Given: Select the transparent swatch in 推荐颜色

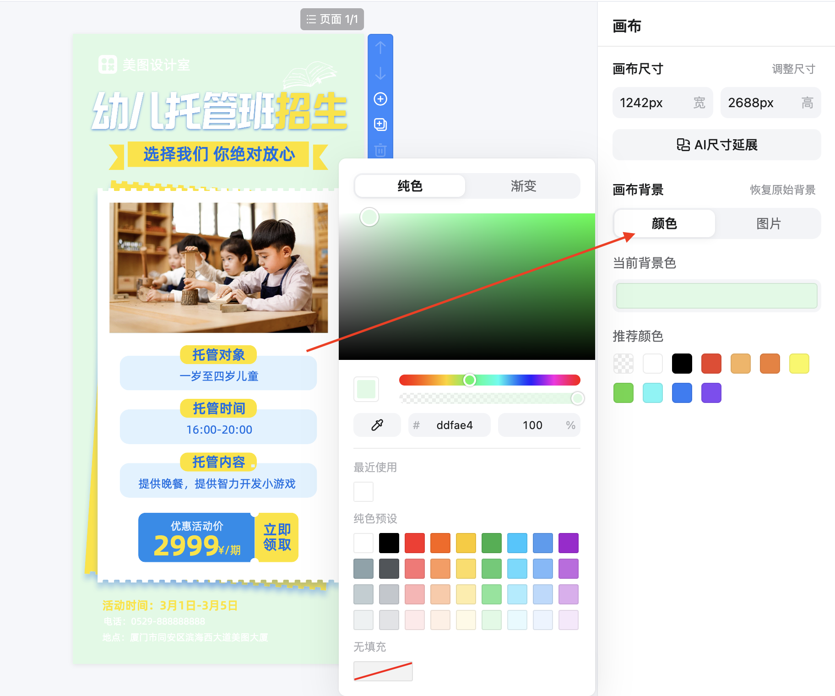Looking at the screenshot, I should pyautogui.click(x=623, y=363).
